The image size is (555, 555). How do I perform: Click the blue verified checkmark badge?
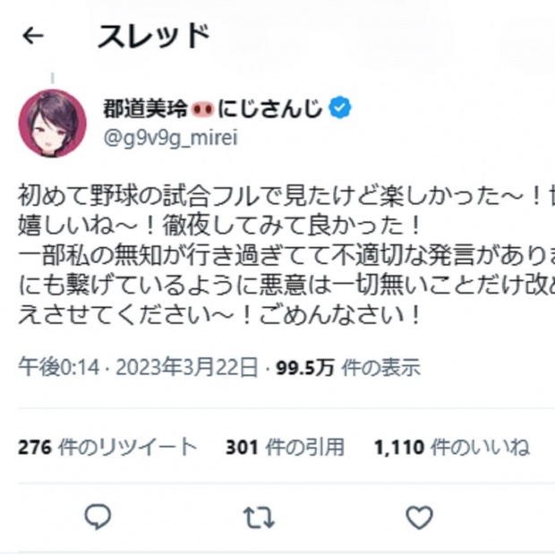[340, 107]
